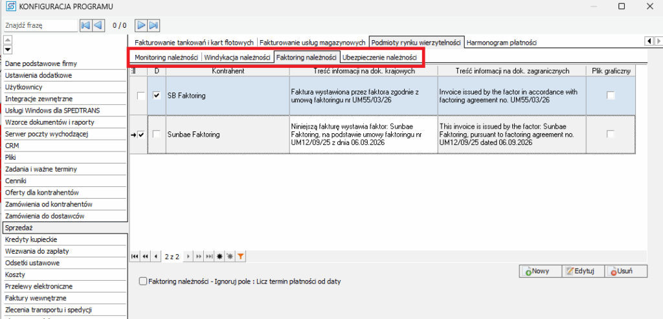Viewport: 663px width, 319px height.
Task: Jump to first search result with blue arrow
Action: click(85, 25)
